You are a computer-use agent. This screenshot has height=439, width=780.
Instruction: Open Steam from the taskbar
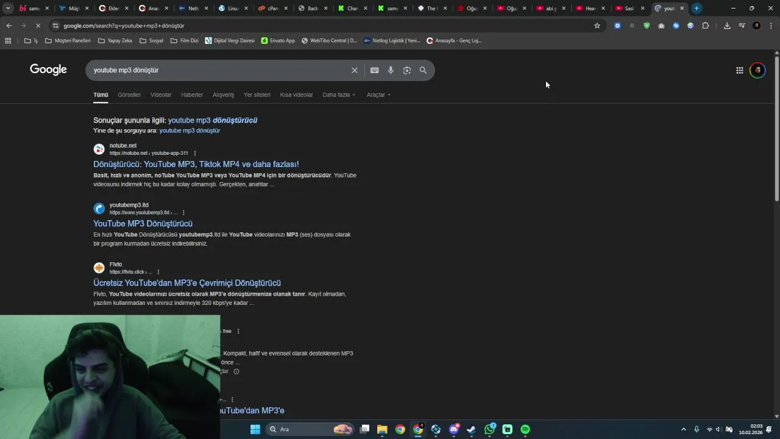tap(472, 429)
